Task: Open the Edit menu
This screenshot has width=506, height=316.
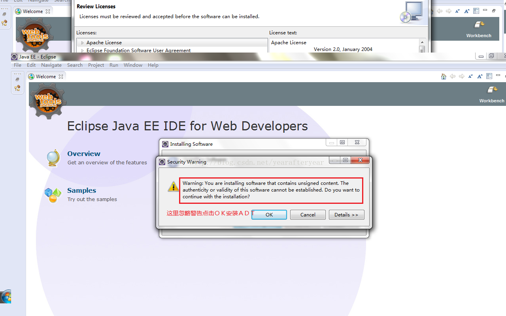Action: [31, 65]
